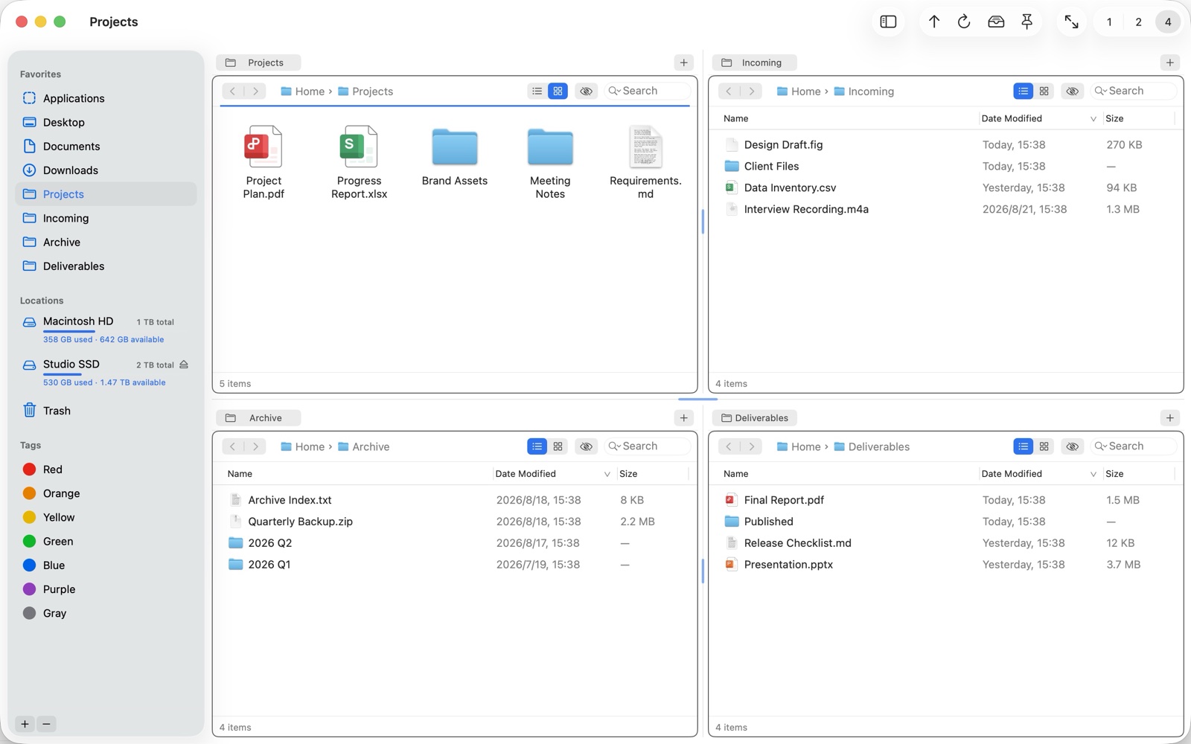Add a new tab in the Deliverables pane
Screen dimensions: 1191x744
pos(1170,418)
